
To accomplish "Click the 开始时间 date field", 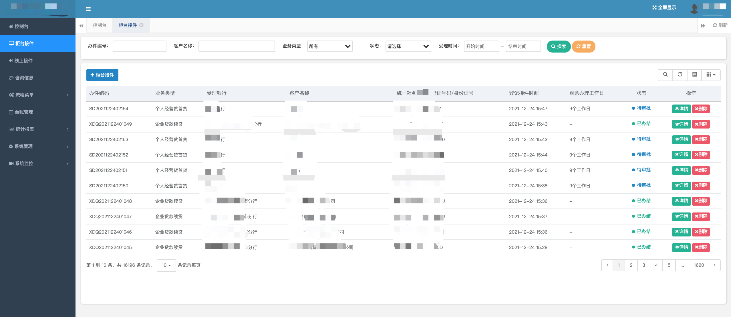I will point(481,46).
